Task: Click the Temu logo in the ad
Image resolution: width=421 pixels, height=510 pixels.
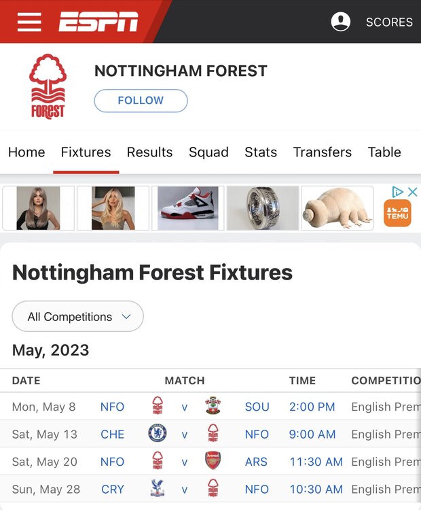Action: 397,213
